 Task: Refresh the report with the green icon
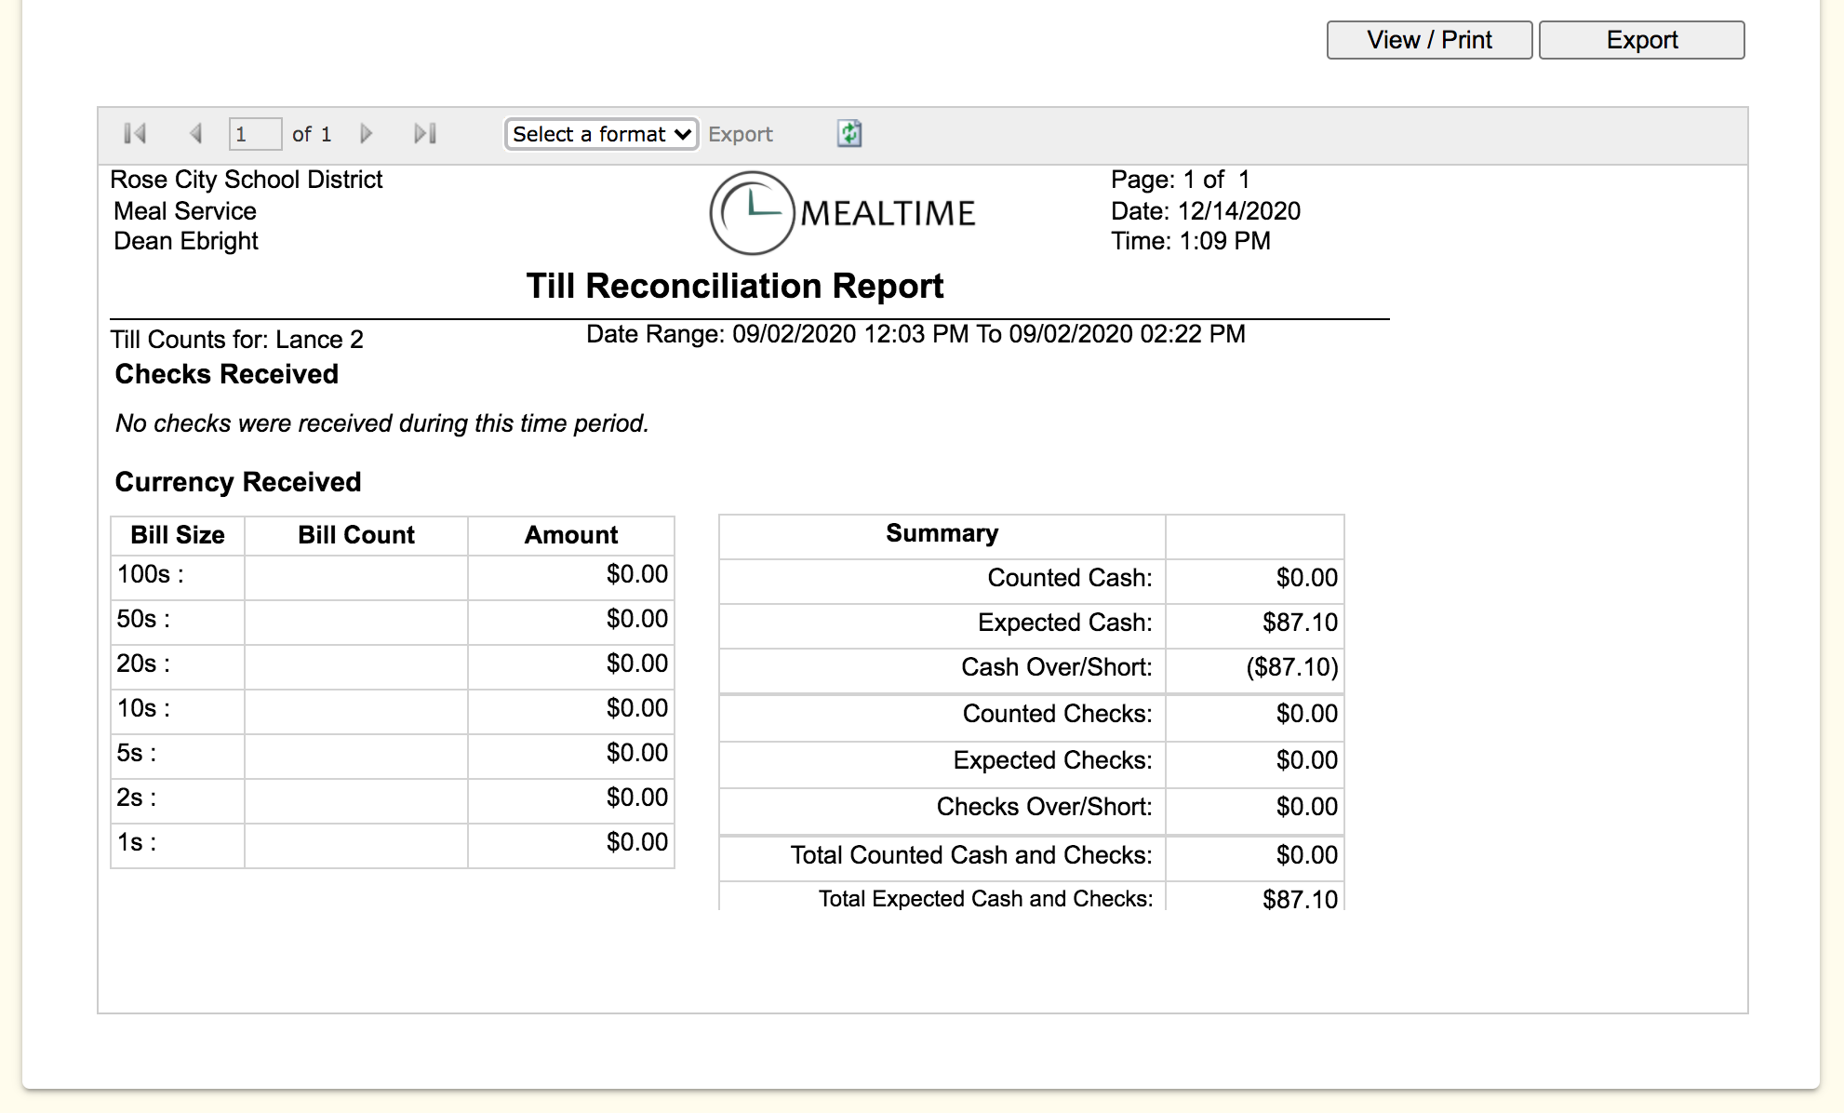click(849, 134)
